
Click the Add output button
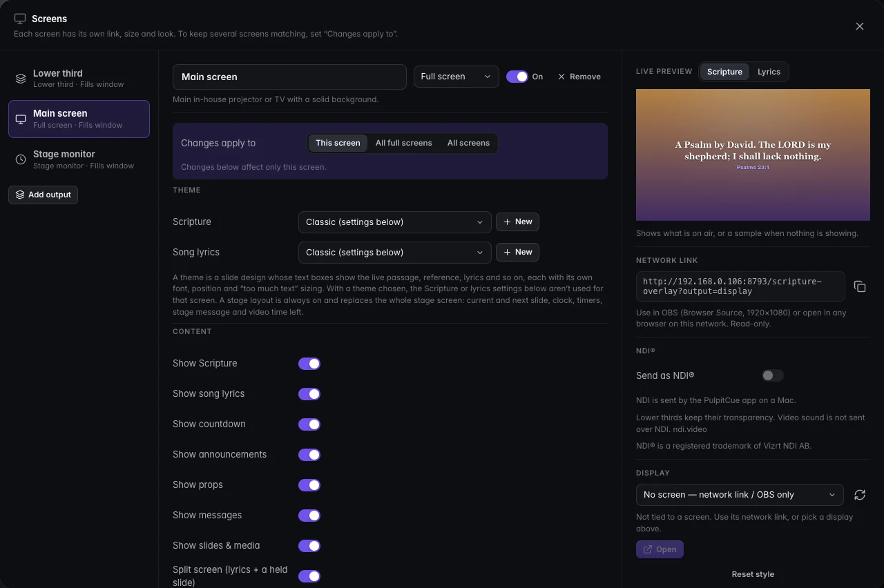point(43,195)
